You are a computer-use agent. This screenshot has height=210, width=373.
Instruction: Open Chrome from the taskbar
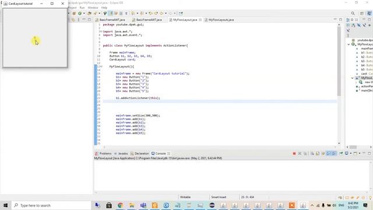pyautogui.click(x=121, y=205)
